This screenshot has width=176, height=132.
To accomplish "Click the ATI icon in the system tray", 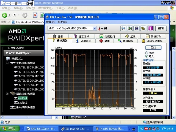I will (146, 128).
